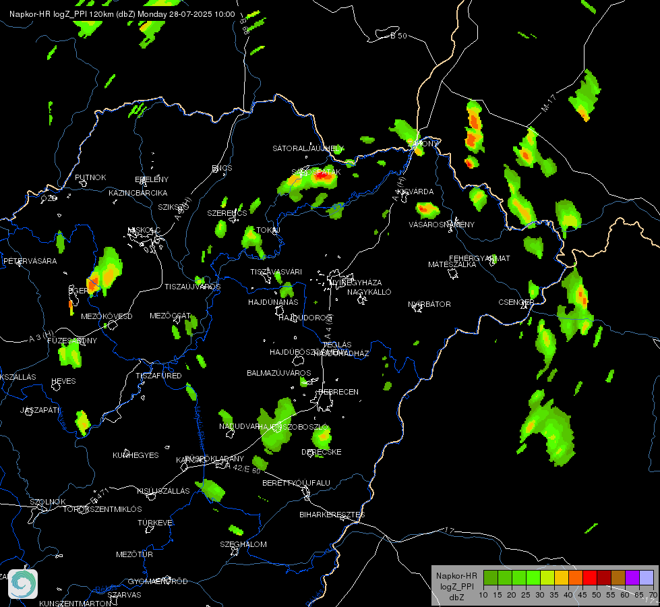Click the swirl logo icon at the bottom-left

pyautogui.click(x=23, y=584)
